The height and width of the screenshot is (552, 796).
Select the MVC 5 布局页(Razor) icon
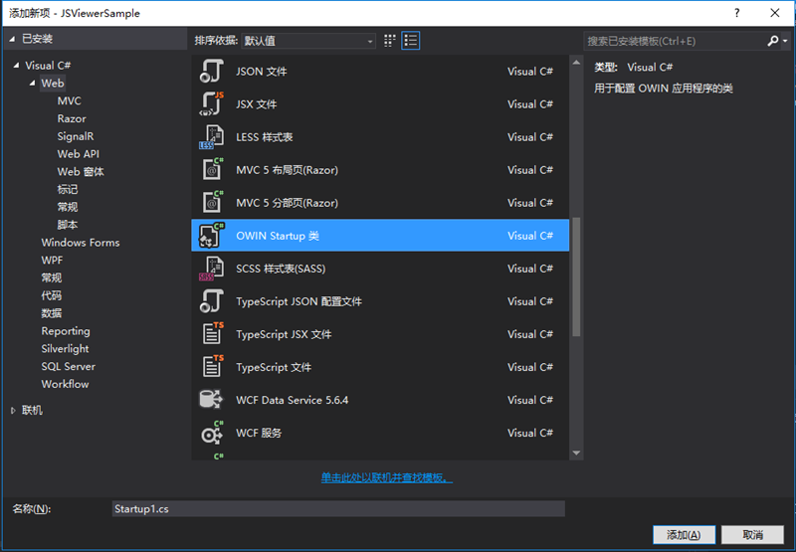pos(212,170)
